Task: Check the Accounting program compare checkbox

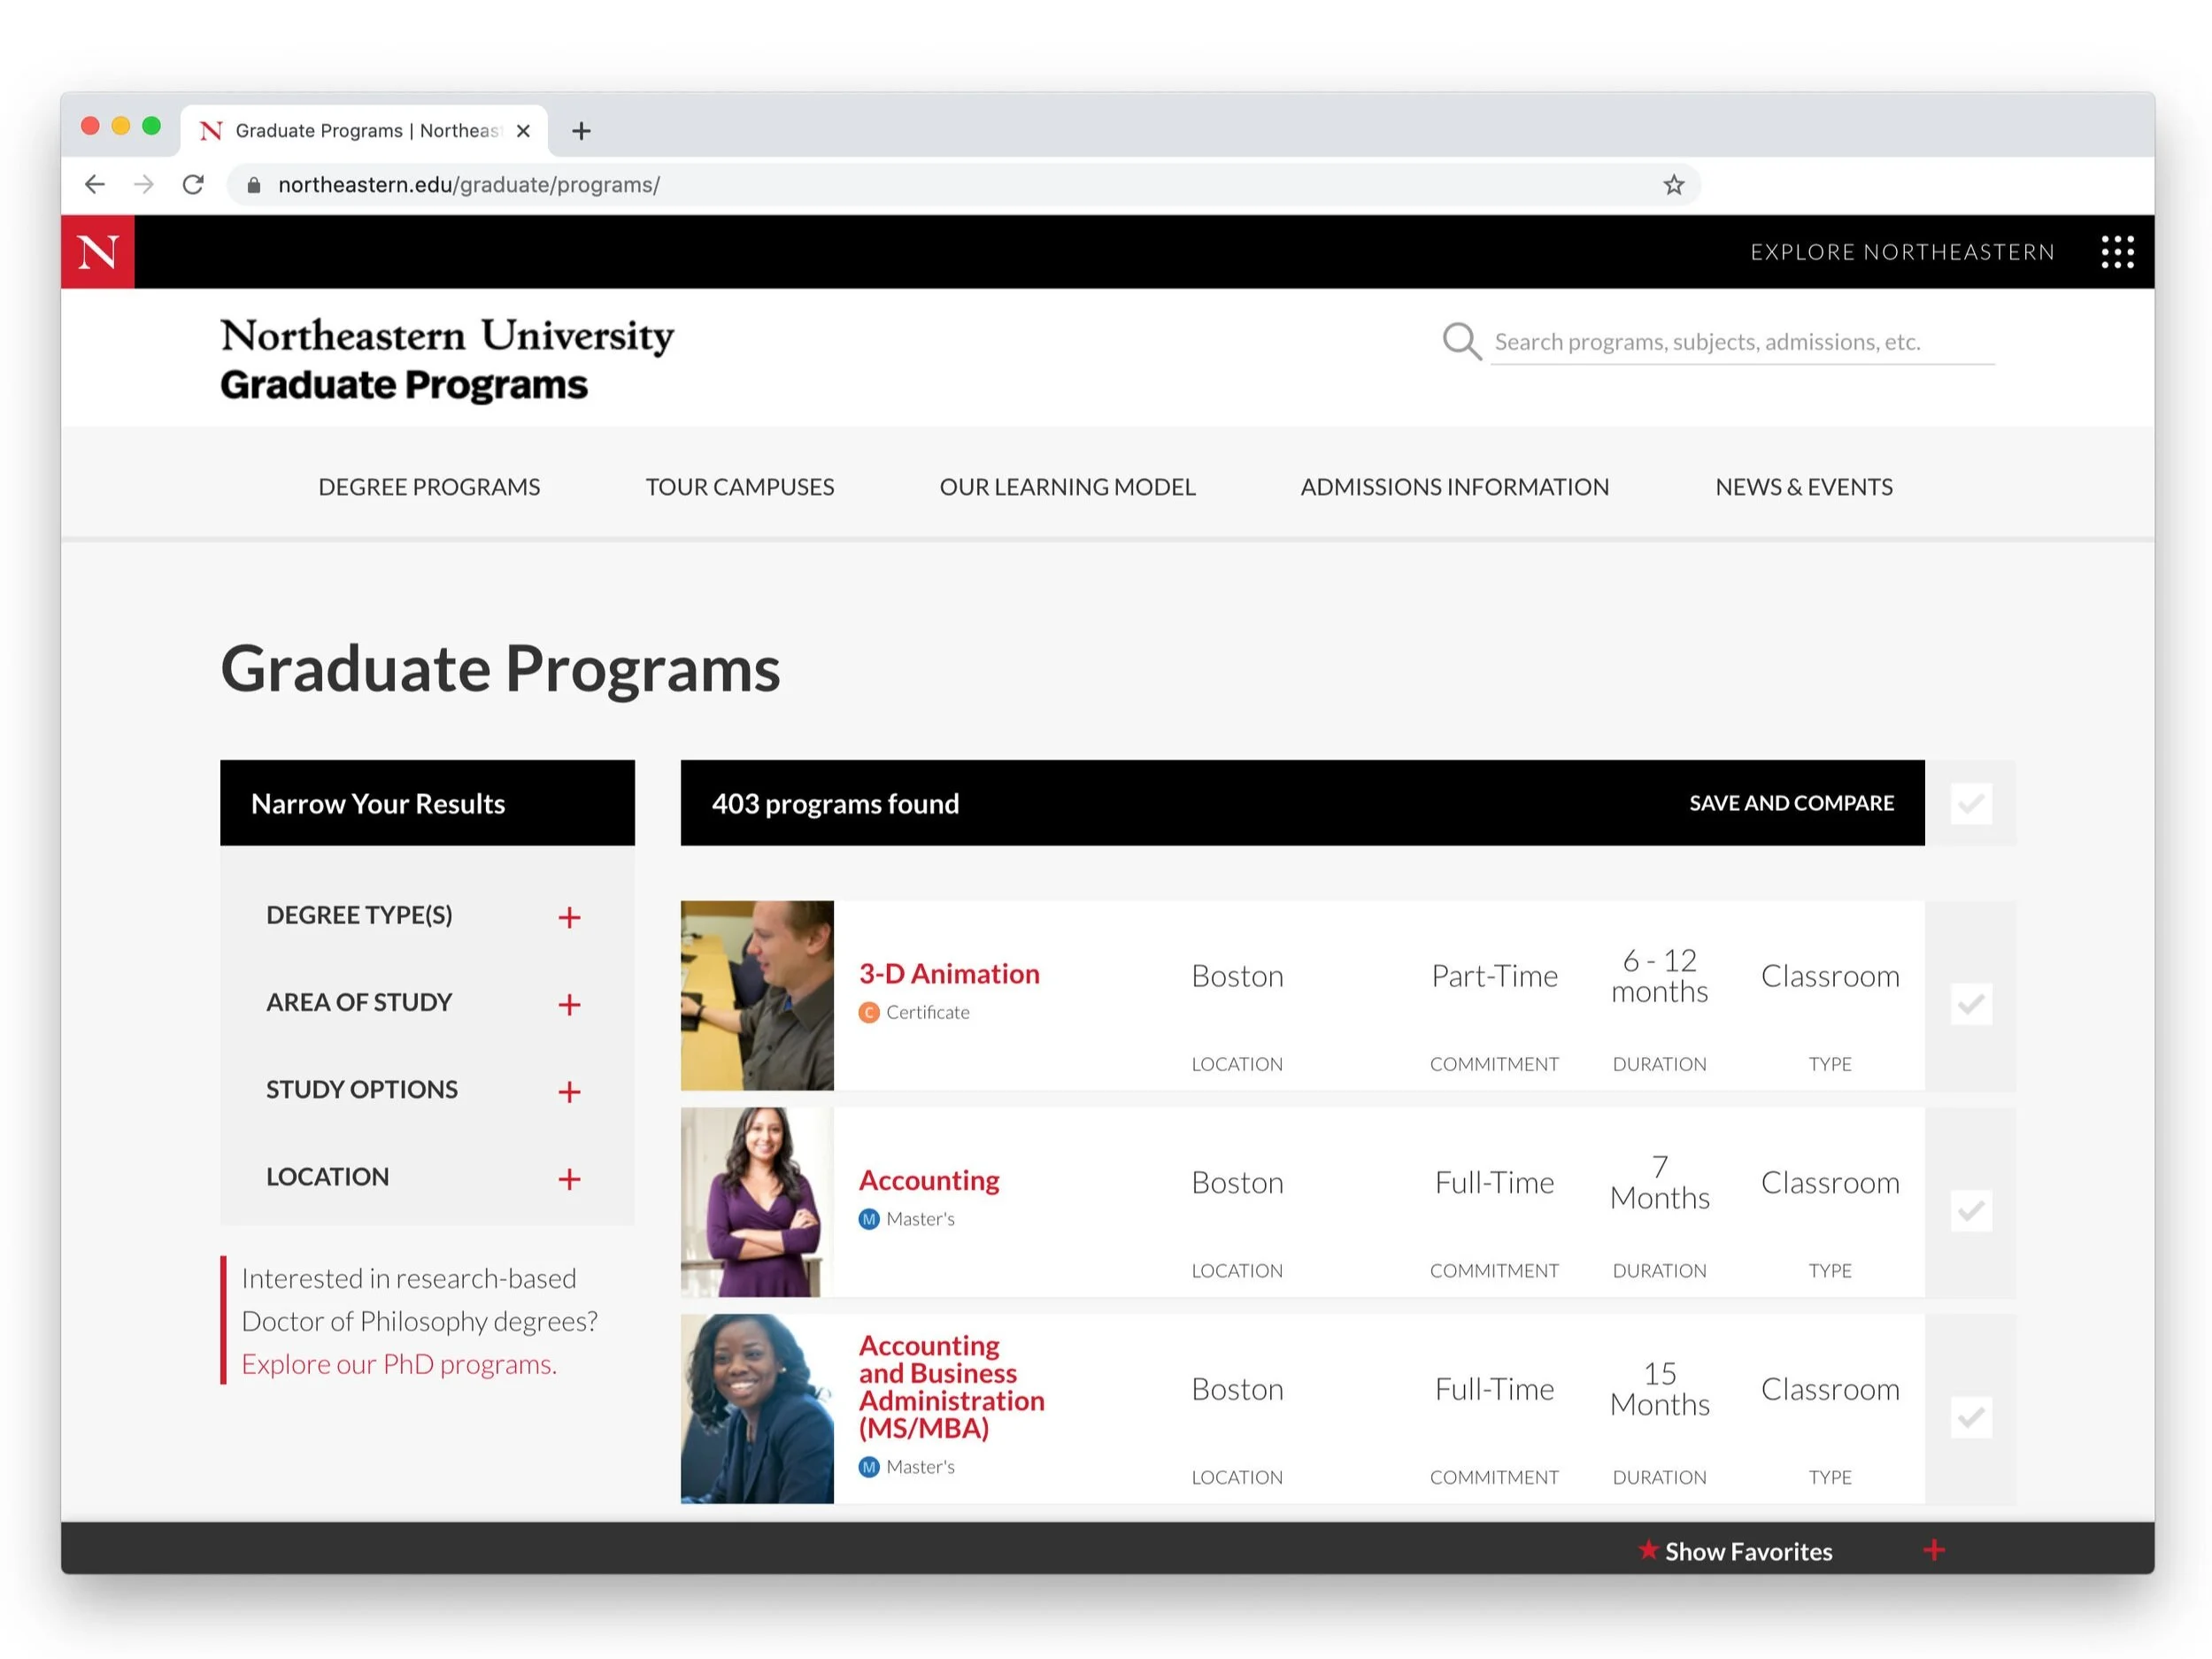Action: (x=1970, y=1211)
